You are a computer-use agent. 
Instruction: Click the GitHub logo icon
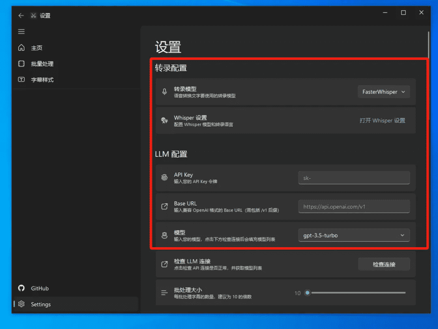point(21,288)
